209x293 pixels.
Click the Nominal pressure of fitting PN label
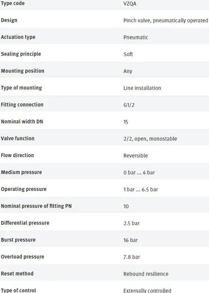(36, 206)
